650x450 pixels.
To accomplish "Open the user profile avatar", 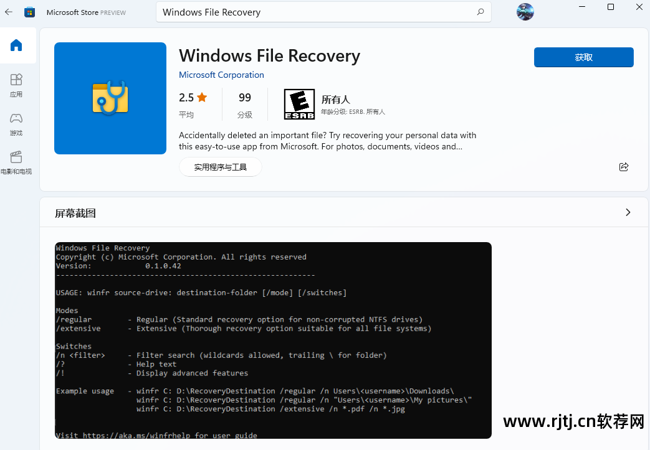I will tap(525, 12).
